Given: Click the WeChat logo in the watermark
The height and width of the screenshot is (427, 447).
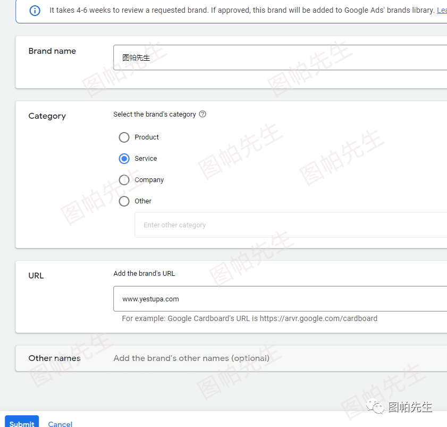Looking at the screenshot, I should pyautogui.click(x=378, y=407).
